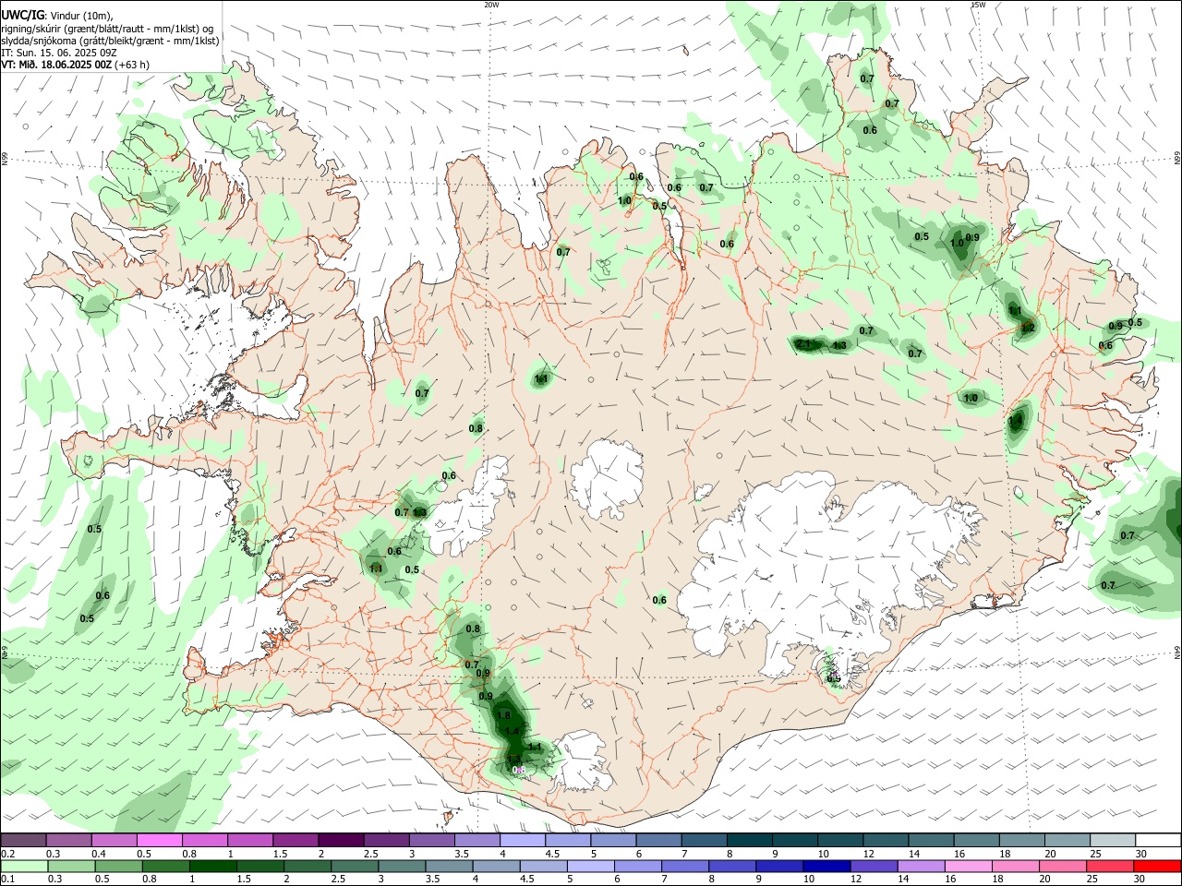Click the pink-highlighted 0.8 value near the south coast
Image resolution: width=1182 pixels, height=886 pixels.
tap(519, 771)
